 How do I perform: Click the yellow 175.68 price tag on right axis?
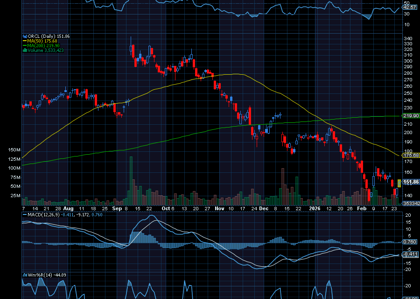click(x=411, y=155)
